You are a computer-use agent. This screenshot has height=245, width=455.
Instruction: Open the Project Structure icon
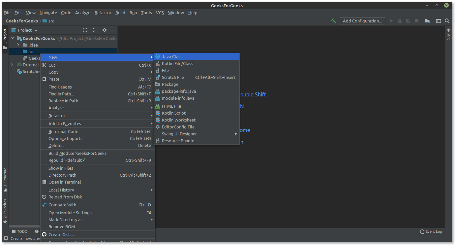click(428, 21)
